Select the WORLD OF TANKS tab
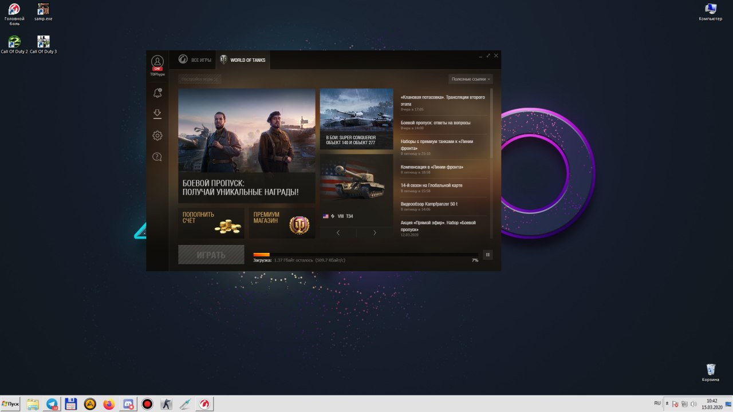The height and width of the screenshot is (412, 733). [x=243, y=60]
